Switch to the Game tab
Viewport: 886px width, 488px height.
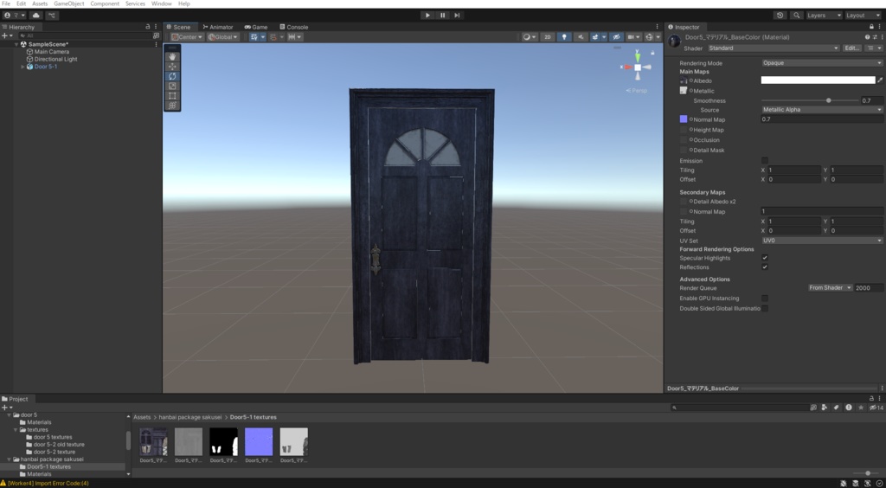click(256, 27)
